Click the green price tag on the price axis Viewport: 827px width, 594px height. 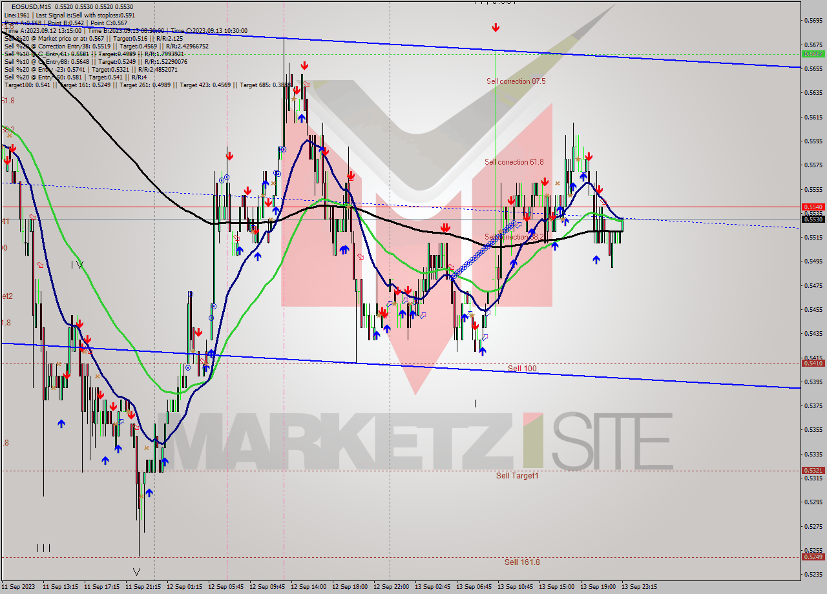813,54
